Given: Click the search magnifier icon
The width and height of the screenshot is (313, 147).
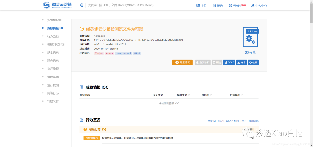Looking at the screenshot, I should [x=82, y=5].
